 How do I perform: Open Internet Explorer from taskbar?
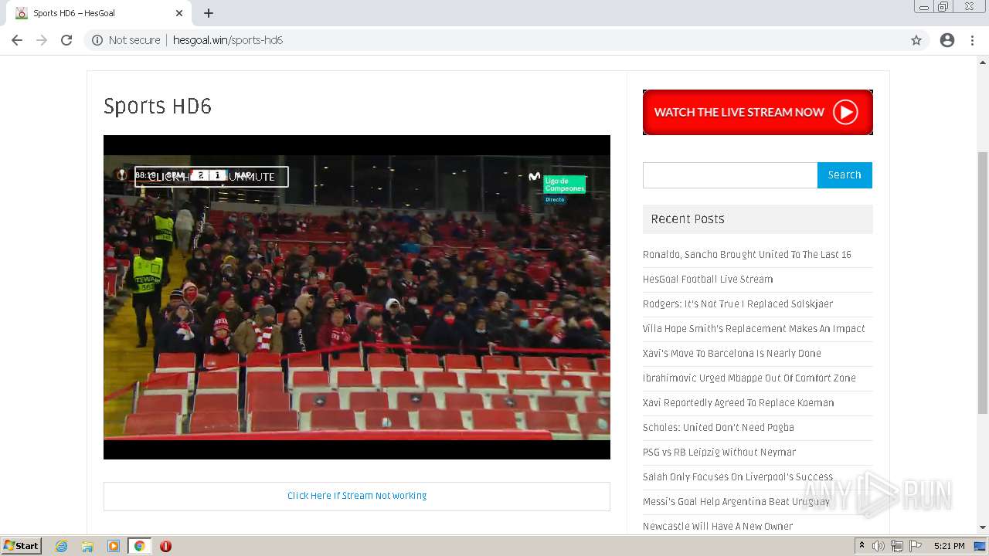tap(62, 546)
